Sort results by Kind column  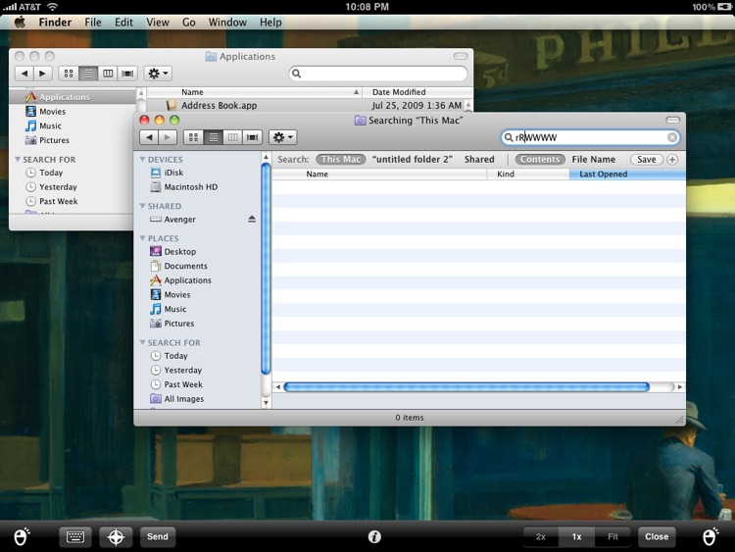(528, 174)
